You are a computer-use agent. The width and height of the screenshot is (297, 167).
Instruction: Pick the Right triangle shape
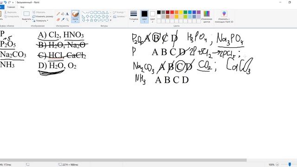84,17
